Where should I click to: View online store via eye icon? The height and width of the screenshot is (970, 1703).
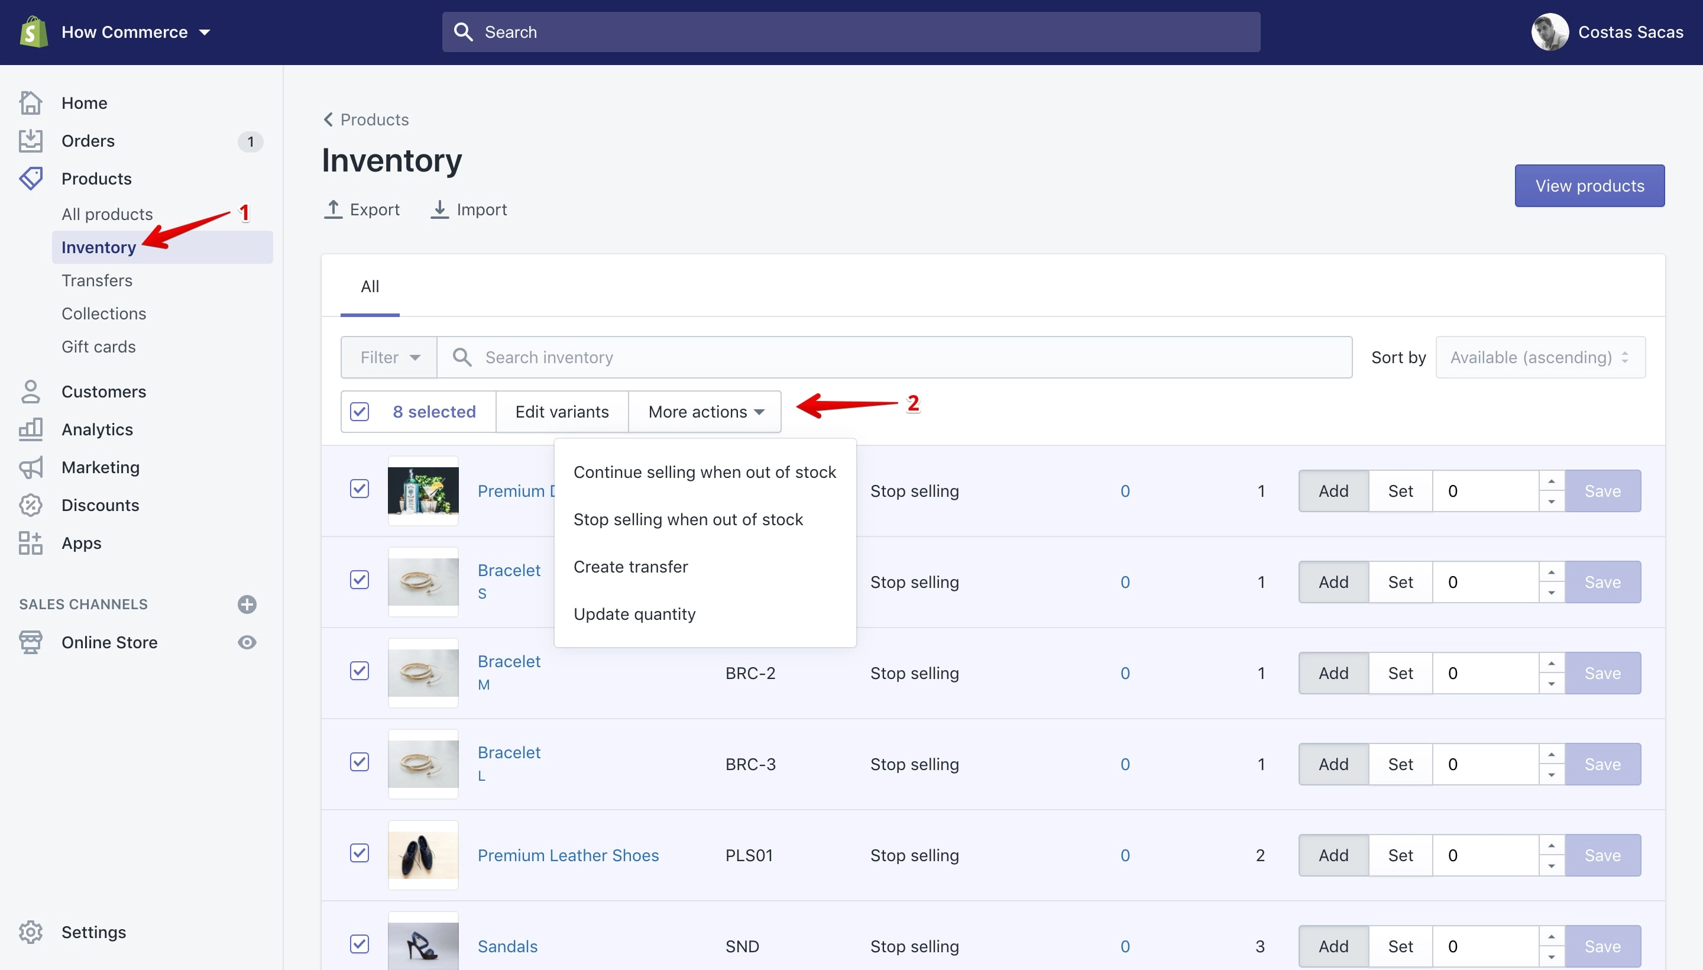pos(247,642)
